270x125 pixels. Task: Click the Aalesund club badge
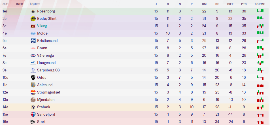pos(33,85)
